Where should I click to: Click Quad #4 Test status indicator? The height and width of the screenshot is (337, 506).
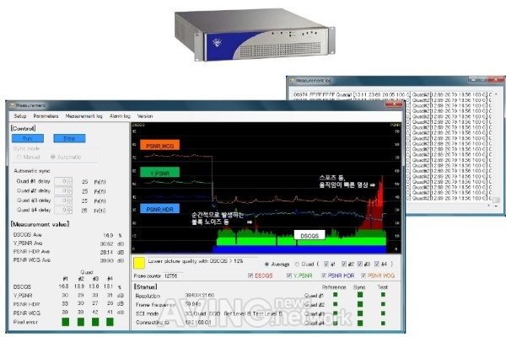pos(383,323)
